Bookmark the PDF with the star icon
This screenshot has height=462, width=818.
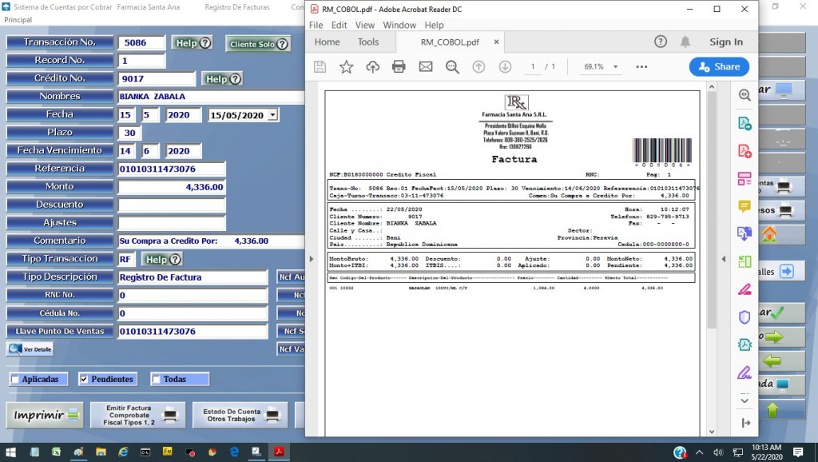[x=346, y=67]
